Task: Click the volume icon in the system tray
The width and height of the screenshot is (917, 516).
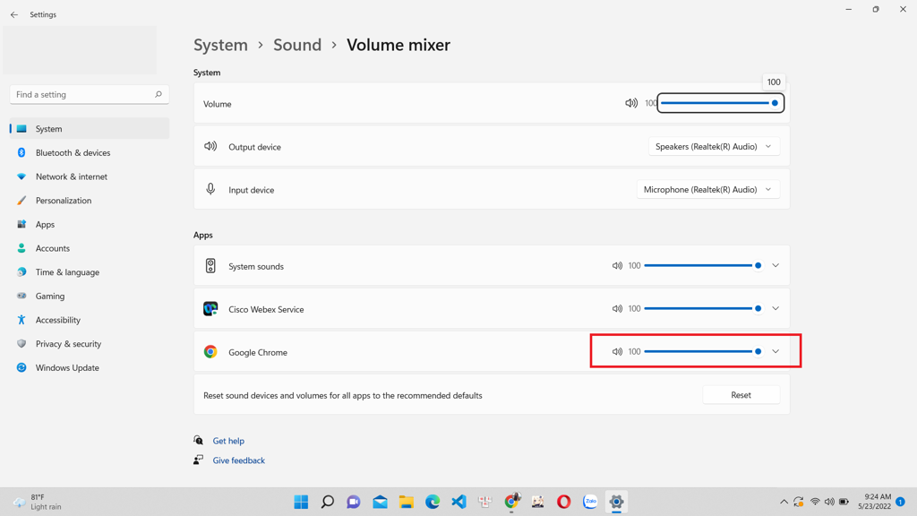Action: [829, 502]
